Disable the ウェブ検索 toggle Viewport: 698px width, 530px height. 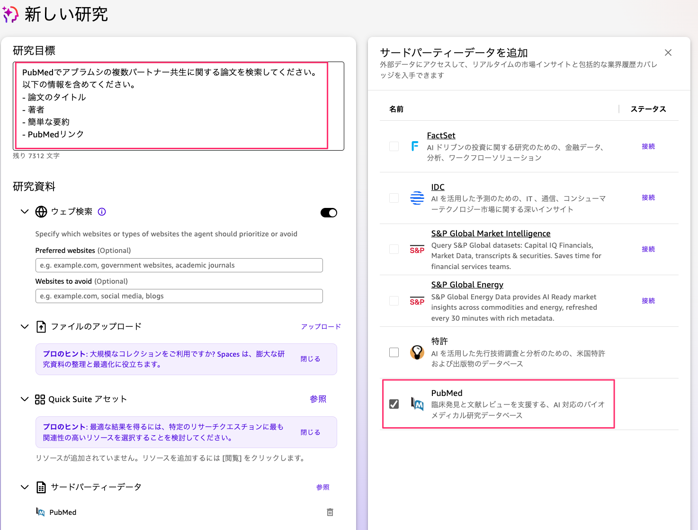pos(329,213)
